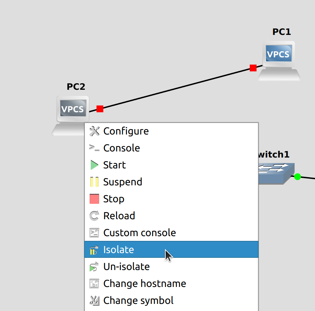The height and width of the screenshot is (311, 315).
Task: Click the yellow Suspend pause icon
Action: click(94, 182)
